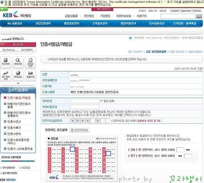The image size is (204, 183).
Task: Open the 외환카드 top menu
Action: point(142,16)
